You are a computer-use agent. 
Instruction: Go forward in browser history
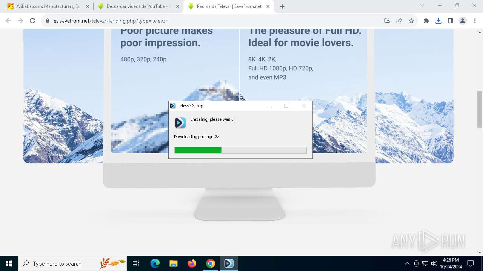[20, 21]
